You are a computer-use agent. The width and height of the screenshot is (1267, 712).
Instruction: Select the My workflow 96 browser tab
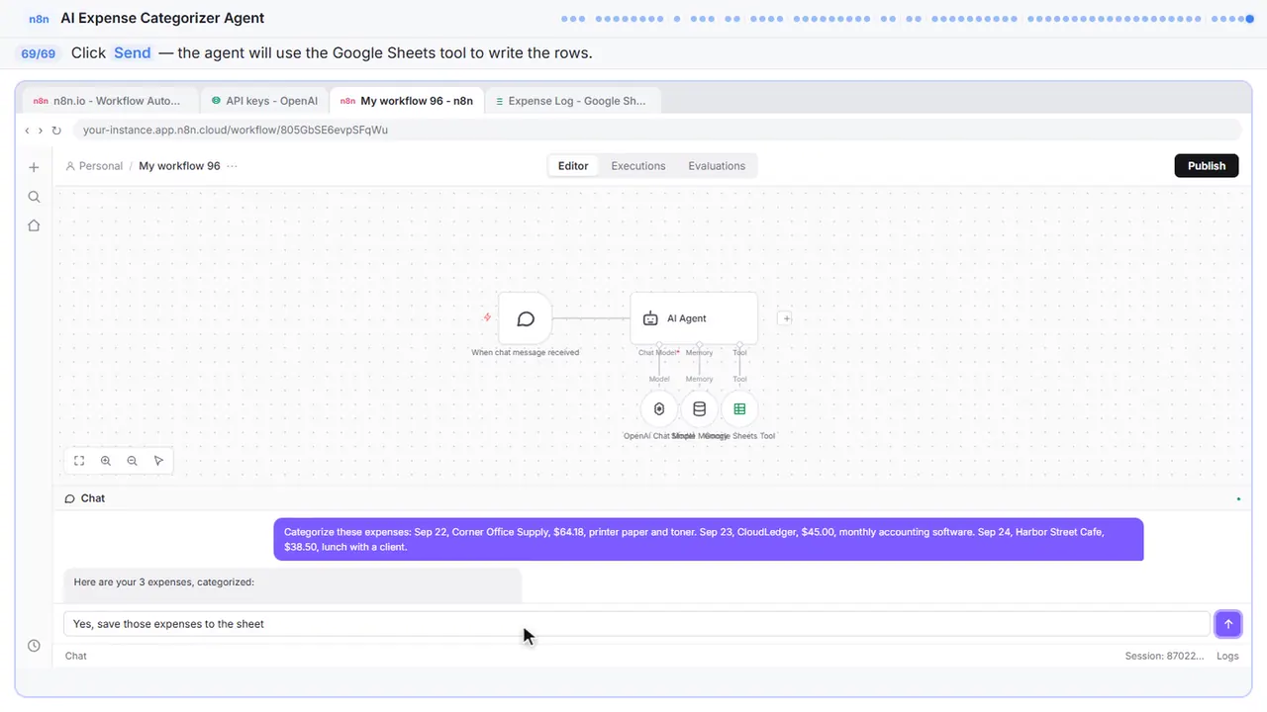[x=407, y=101]
